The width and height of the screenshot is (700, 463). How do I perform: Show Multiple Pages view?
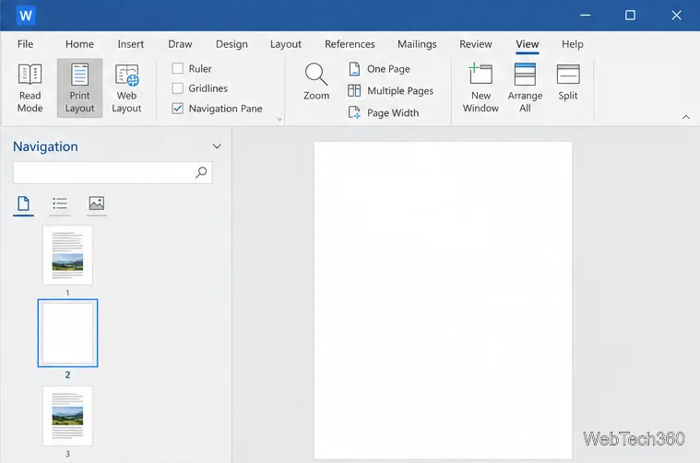pos(391,91)
